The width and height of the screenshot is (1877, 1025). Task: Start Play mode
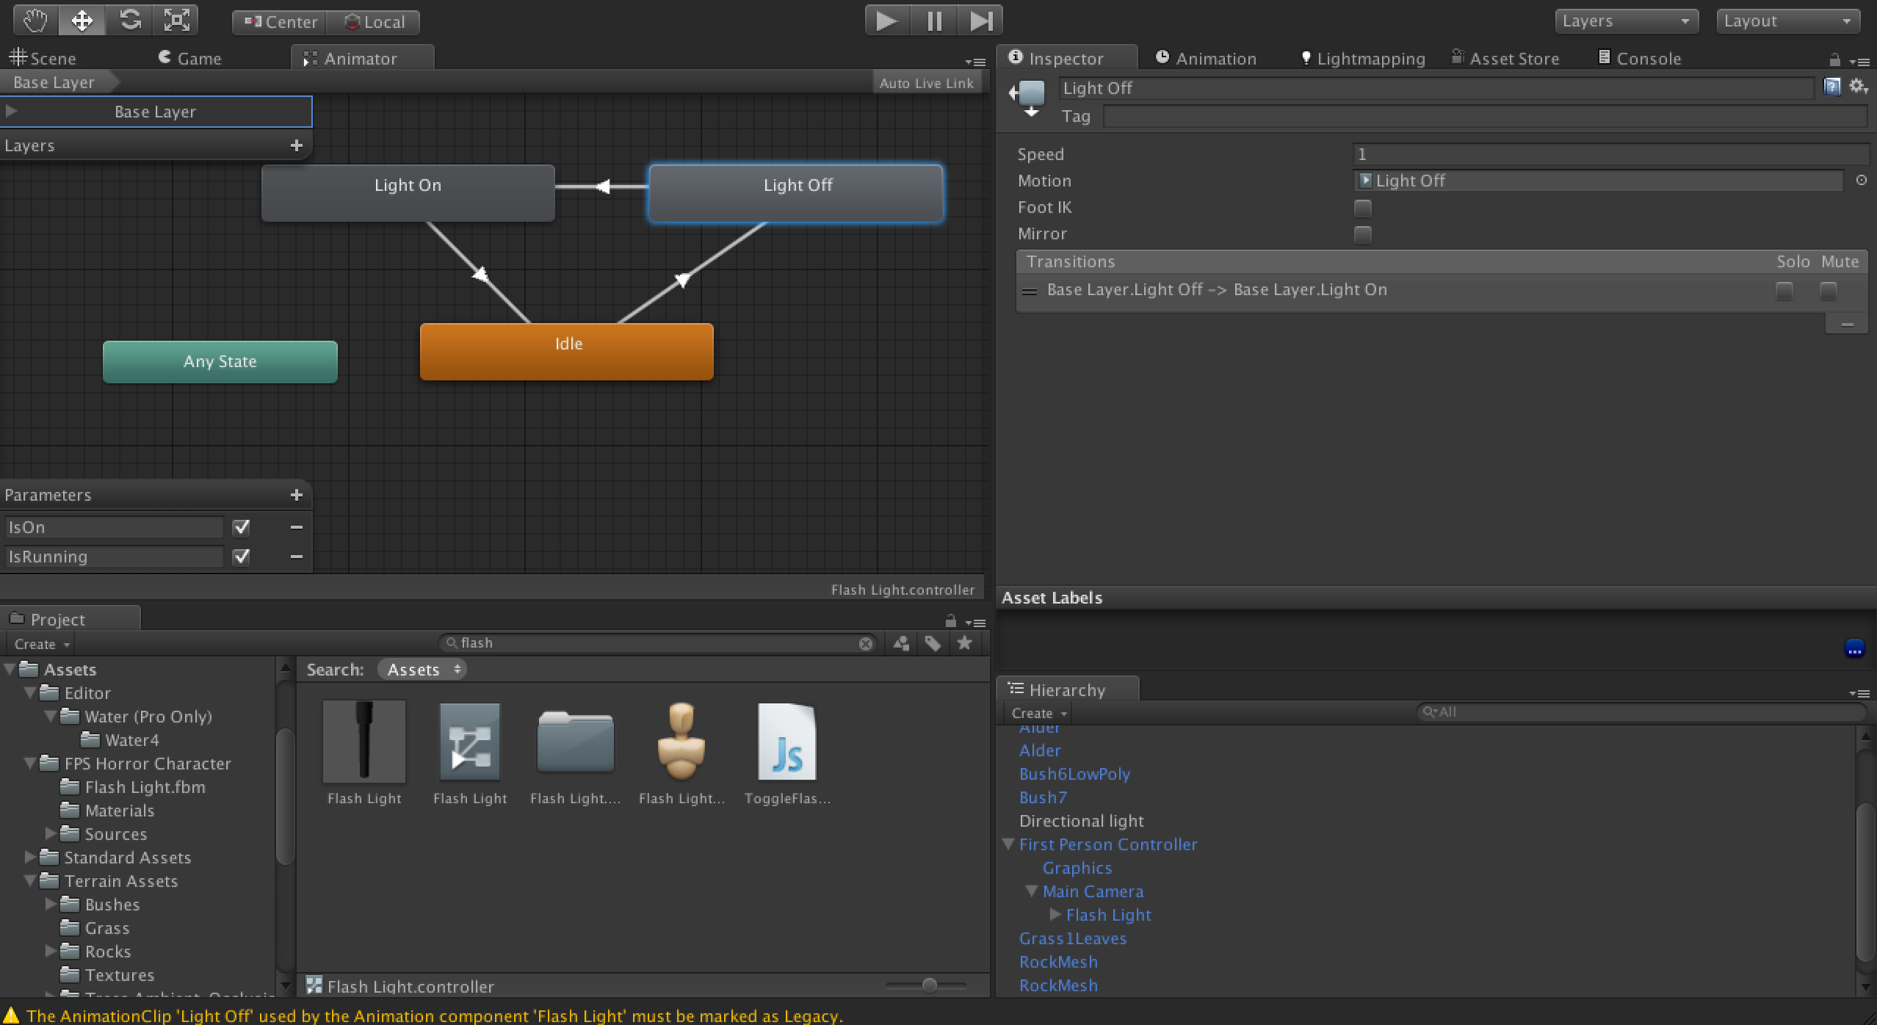click(886, 21)
